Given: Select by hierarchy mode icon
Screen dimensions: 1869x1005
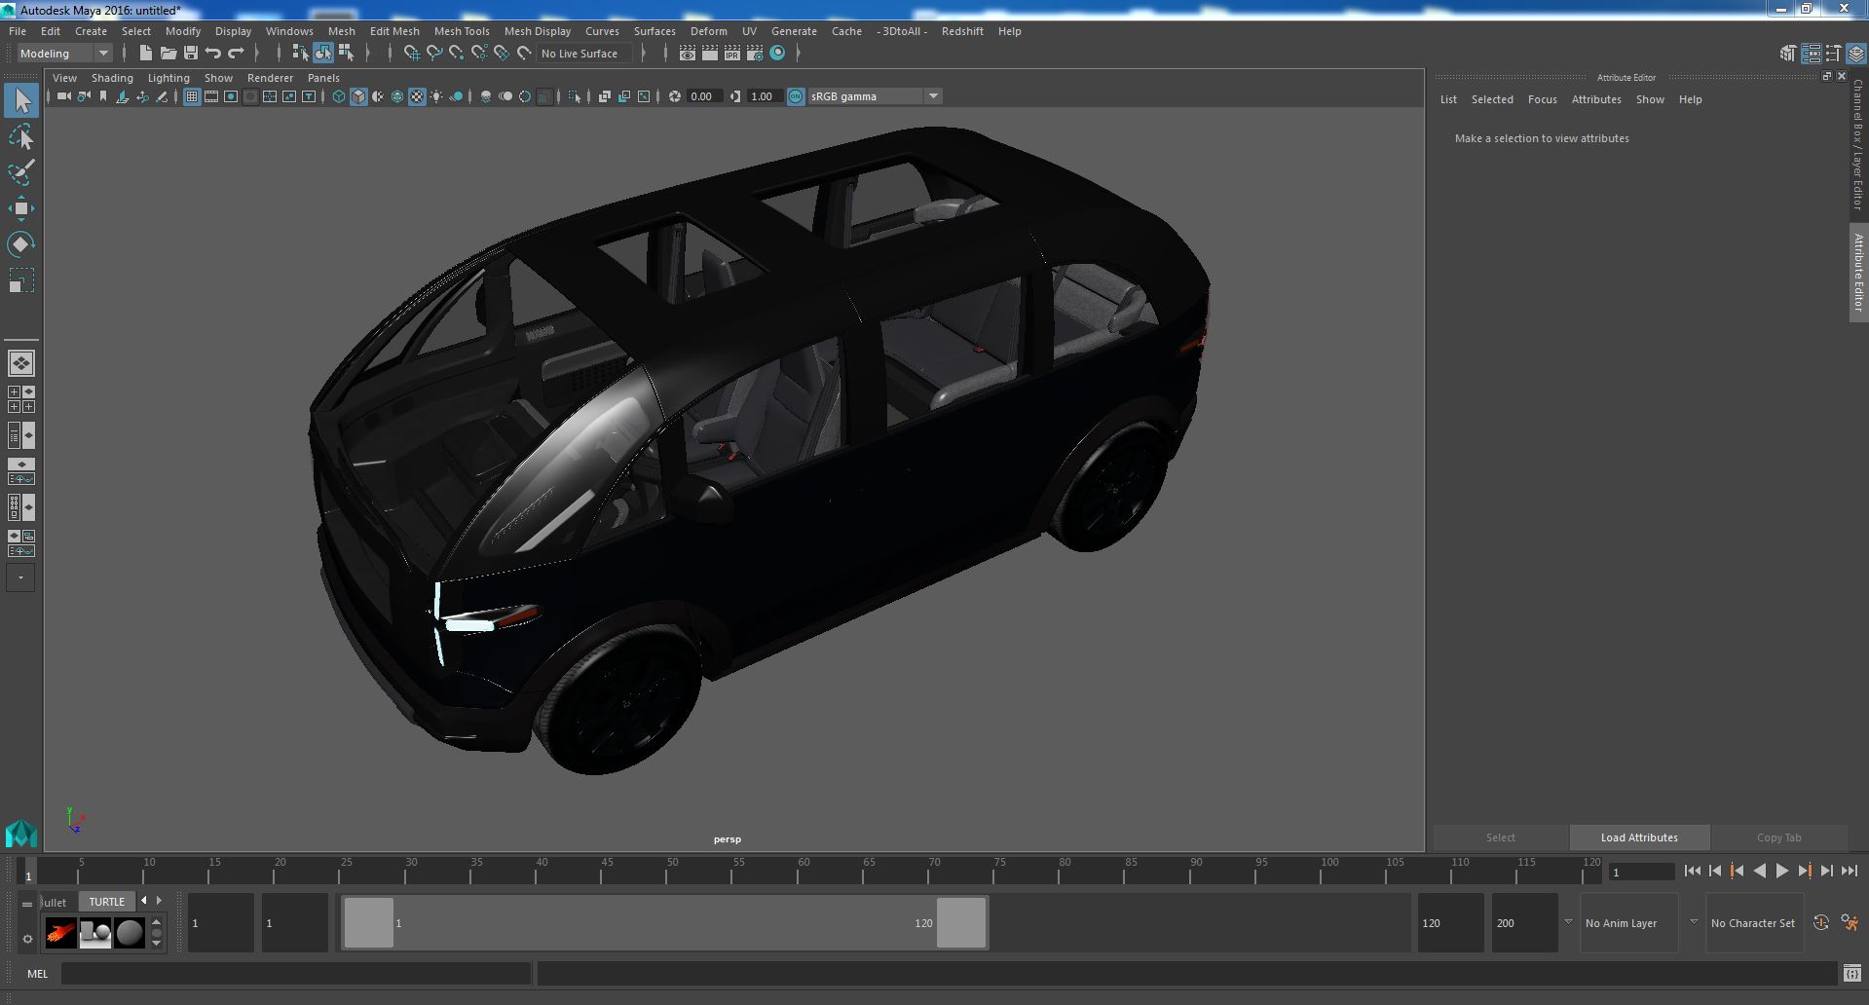Looking at the screenshot, I should [x=300, y=54].
